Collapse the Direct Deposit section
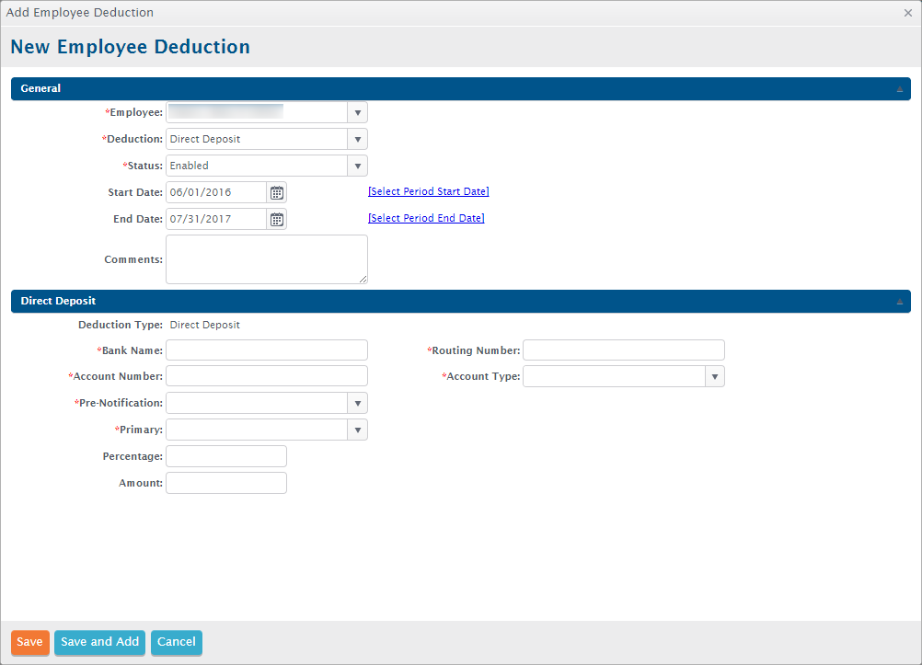Image resolution: width=922 pixels, height=665 pixels. pos(899,302)
